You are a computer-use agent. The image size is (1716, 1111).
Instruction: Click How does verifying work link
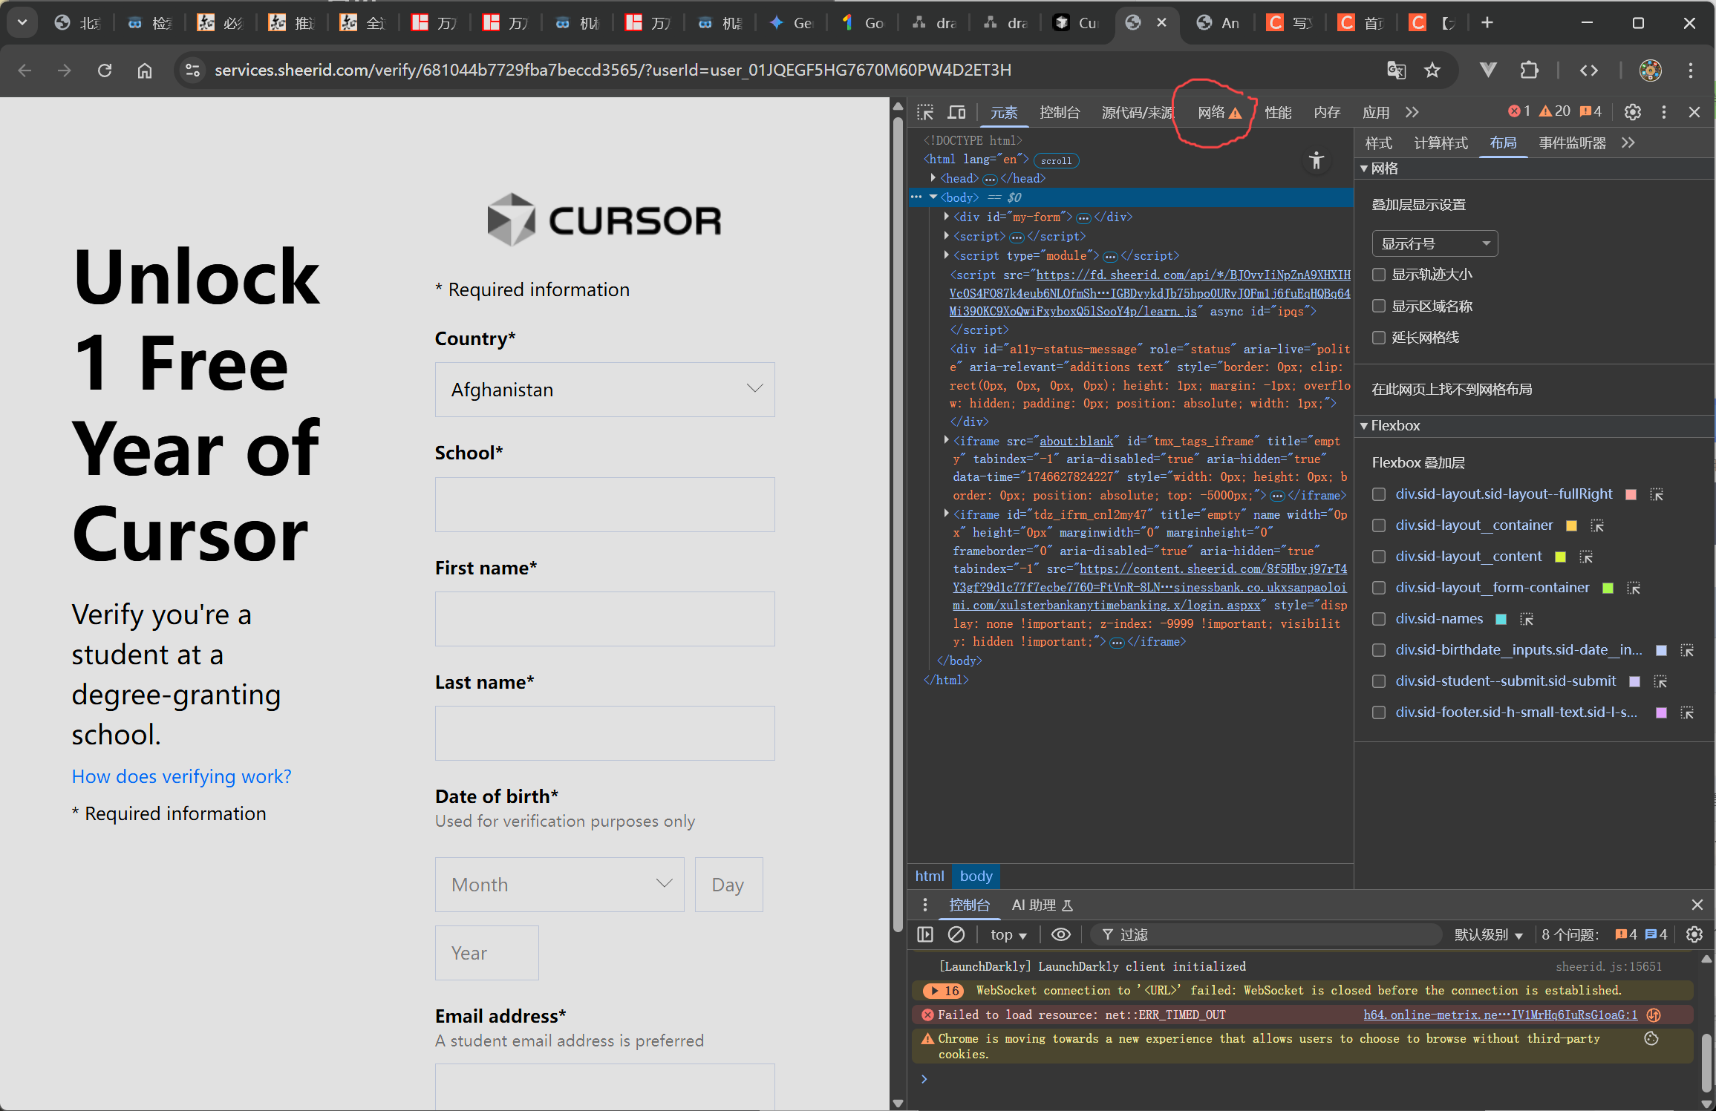[x=181, y=776]
